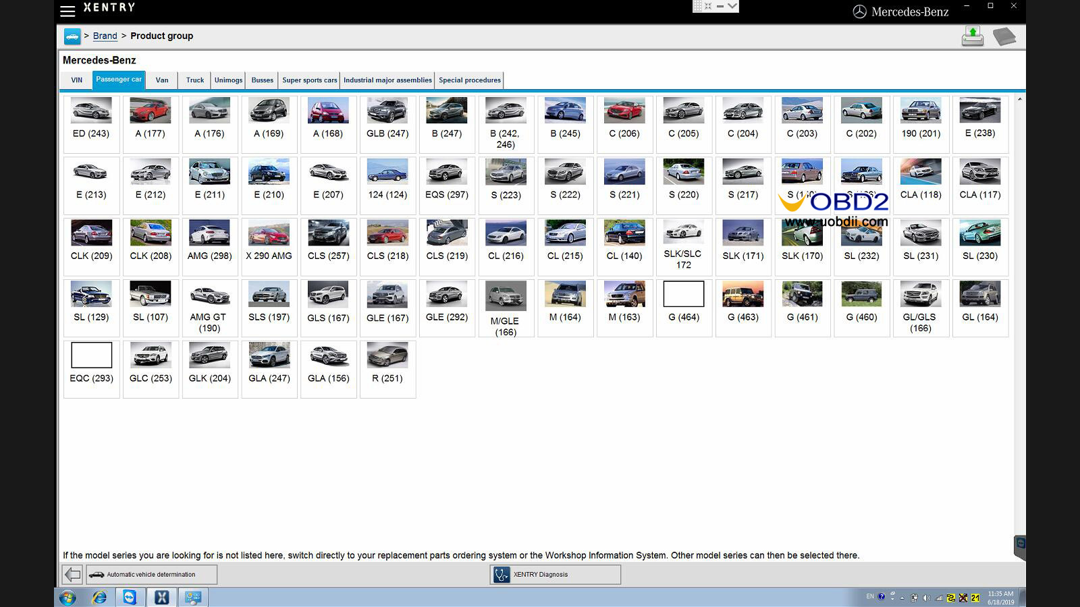Switch to the Truck tab

pyautogui.click(x=195, y=80)
